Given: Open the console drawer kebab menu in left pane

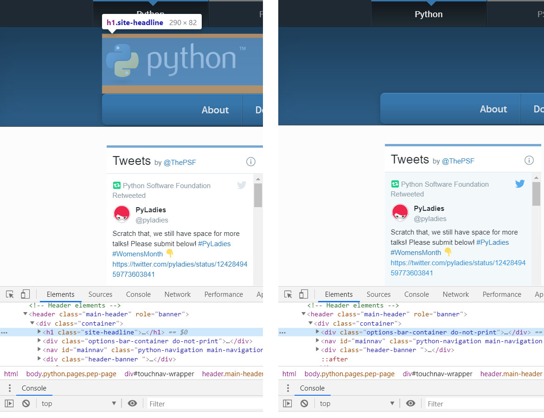Looking at the screenshot, I should pyautogui.click(x=10, y=388).
